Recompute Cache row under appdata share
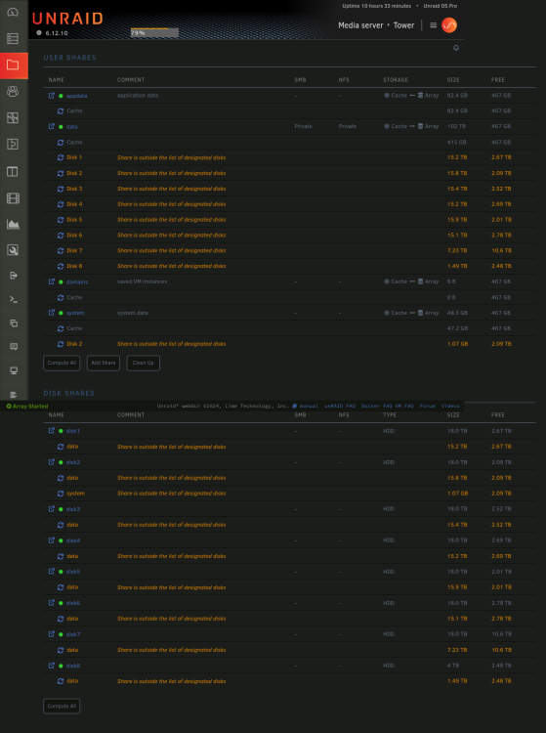 click(61, 110)
